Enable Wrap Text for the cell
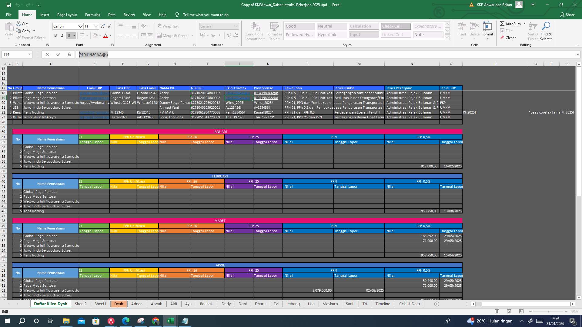 pyautogui.click(x=168, y=26)
